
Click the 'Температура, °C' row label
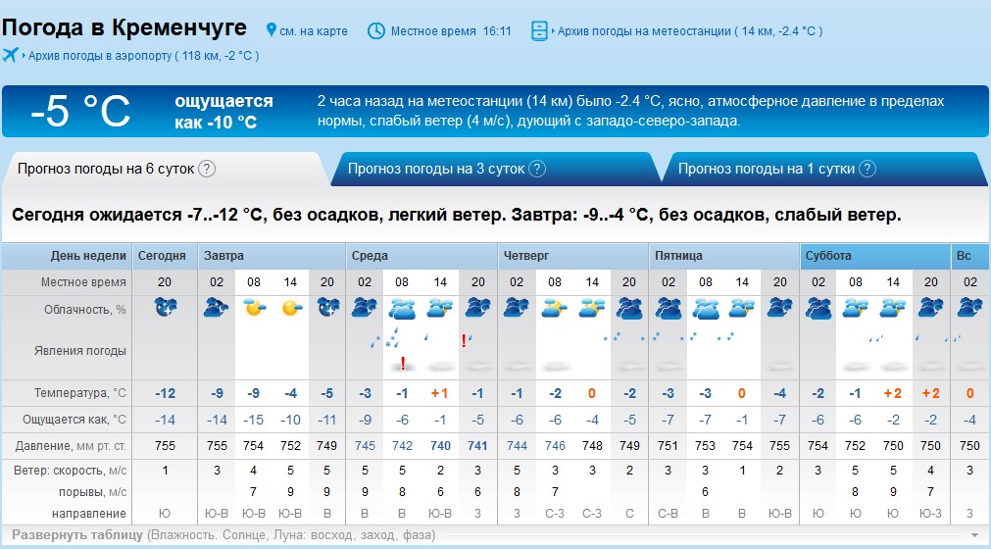80,393
